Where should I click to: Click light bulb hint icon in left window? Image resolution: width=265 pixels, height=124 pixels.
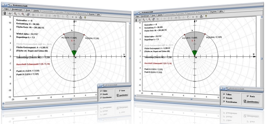coord(85,17)
